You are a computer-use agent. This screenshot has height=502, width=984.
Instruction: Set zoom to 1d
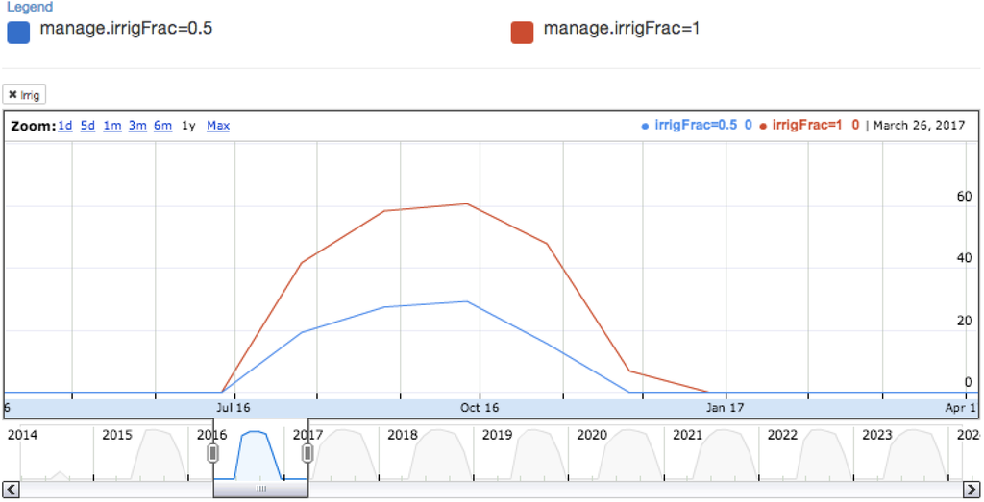[64, 126]
